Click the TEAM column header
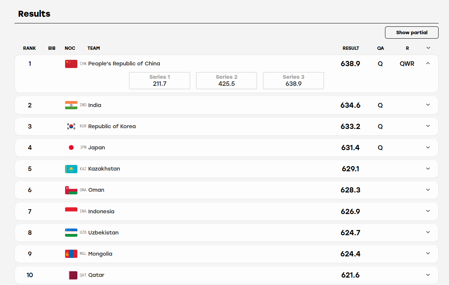The image size is (449, 285). [x=94, y=48]
